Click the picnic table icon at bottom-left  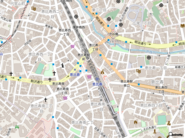17,127
